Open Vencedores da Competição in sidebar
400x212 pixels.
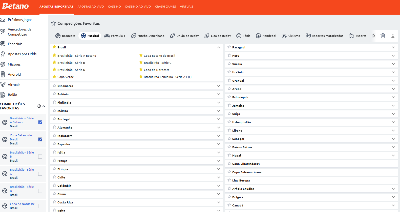coord(20,32)
